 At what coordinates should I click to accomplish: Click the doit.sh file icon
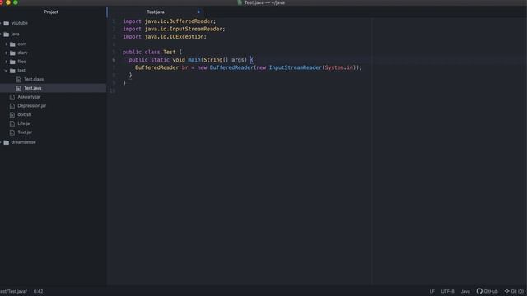[12, 115]
